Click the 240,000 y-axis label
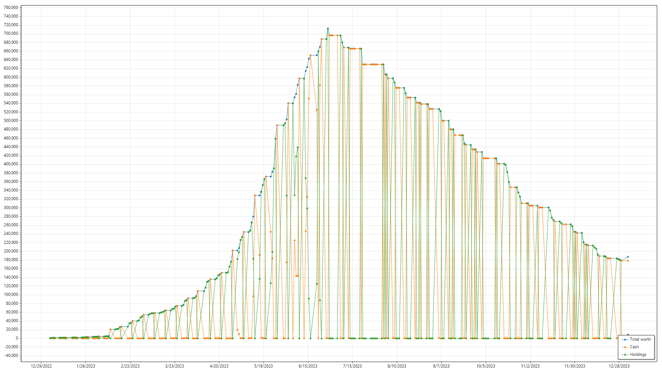This screenshot has width=662, height=372. pos(11,234)
